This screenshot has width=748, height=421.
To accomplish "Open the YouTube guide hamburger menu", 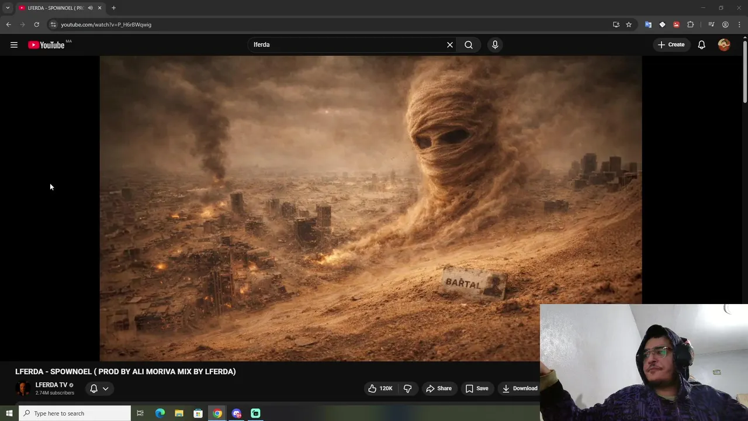I will 14,44.
